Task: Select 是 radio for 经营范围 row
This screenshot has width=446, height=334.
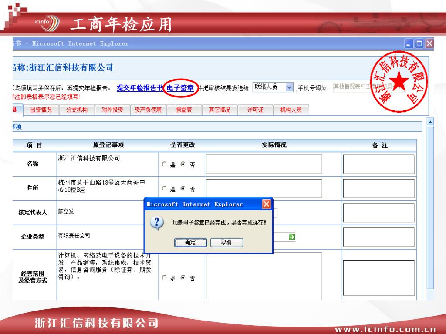Action: pos(164,277)
